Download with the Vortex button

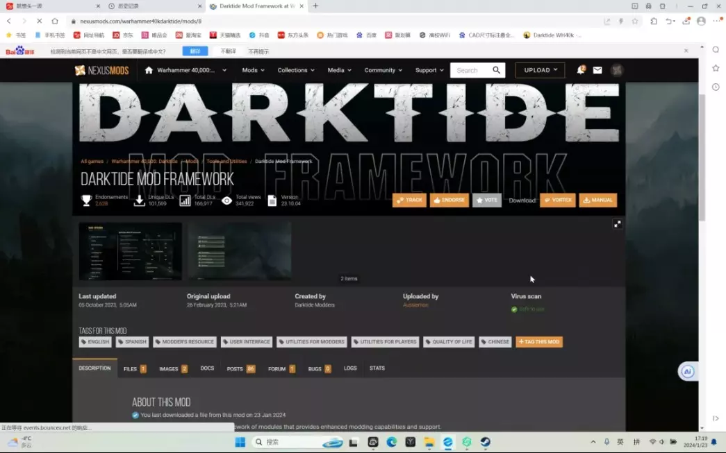coord(557,200)
